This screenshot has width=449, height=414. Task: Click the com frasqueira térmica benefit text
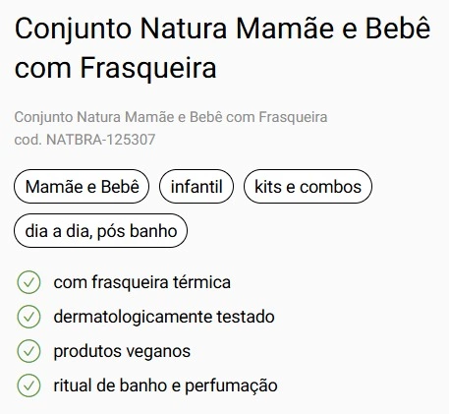click(142, 282)
